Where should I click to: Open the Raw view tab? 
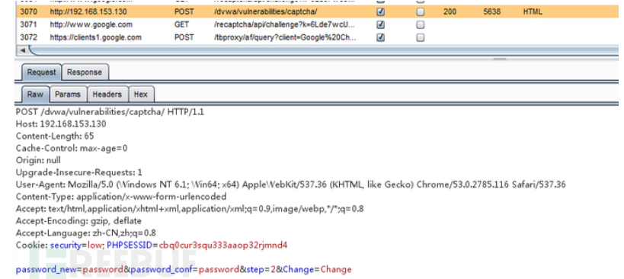pyautogui.click(x=35, y=95)
